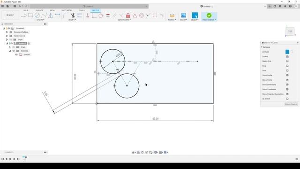Toggle Slice checkbox in Sketch Palette
The width and height of the screenshot is (300, 169).
coord(287,70)
